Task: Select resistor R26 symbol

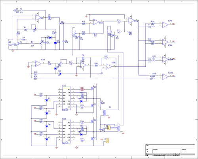Action: [36, 78]
